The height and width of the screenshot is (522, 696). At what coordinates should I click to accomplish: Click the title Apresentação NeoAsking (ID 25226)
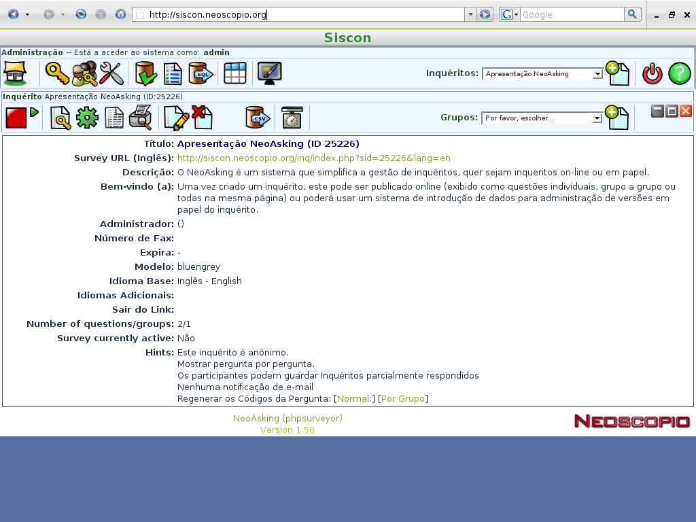click(x=268, y=144)
